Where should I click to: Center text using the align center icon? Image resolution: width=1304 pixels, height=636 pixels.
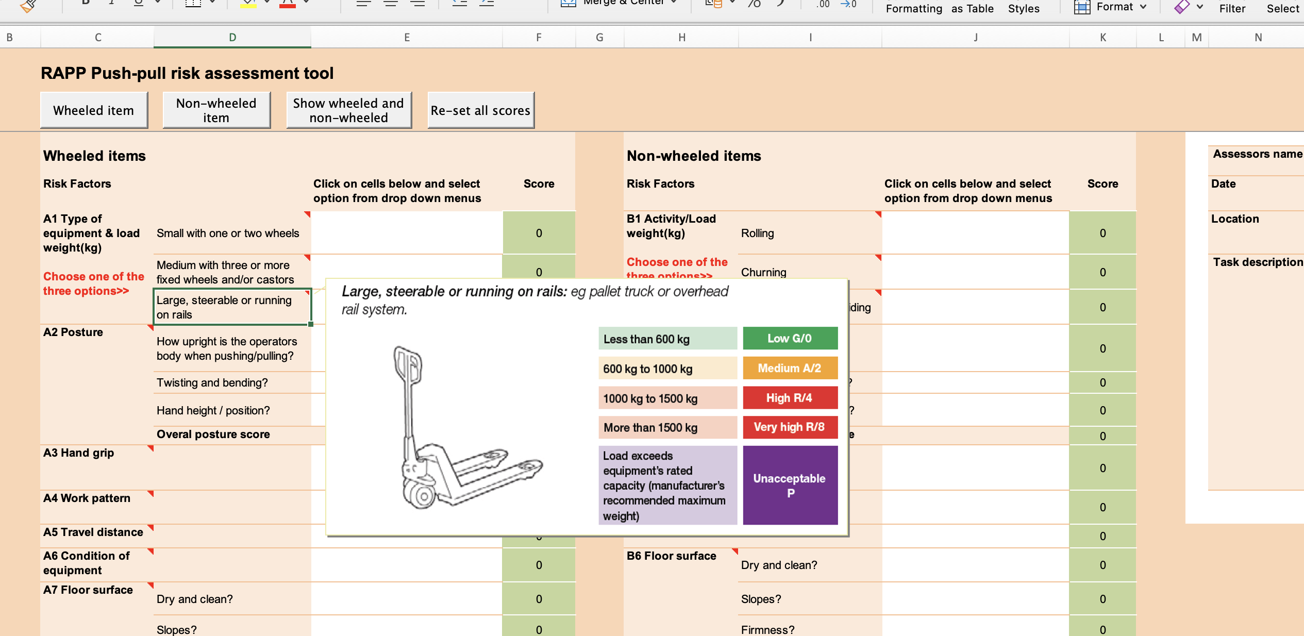391,3
